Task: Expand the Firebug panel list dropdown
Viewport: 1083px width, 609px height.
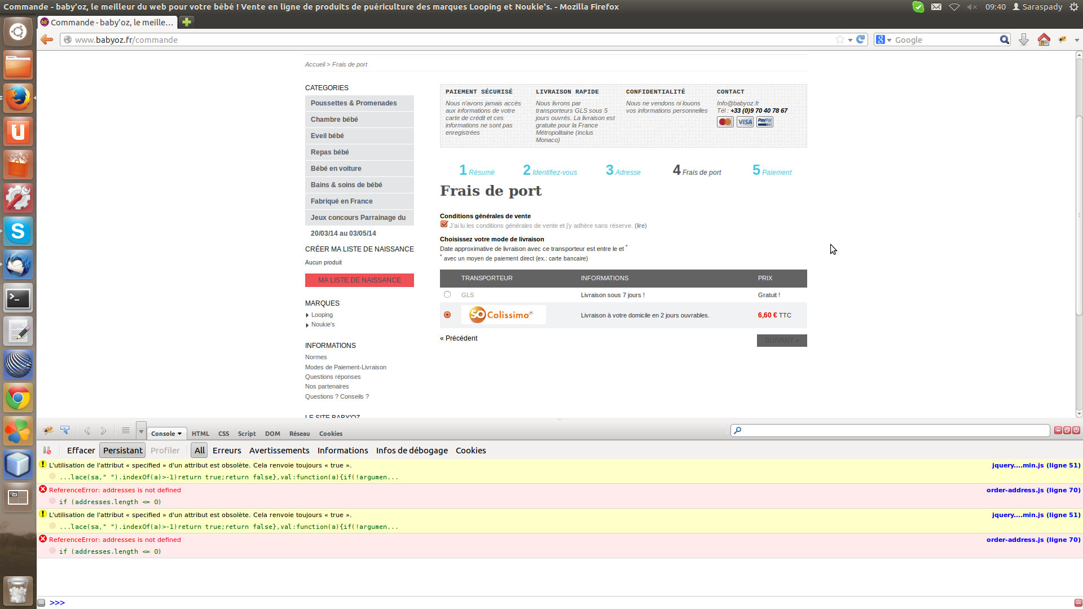Action: (141, 431)
